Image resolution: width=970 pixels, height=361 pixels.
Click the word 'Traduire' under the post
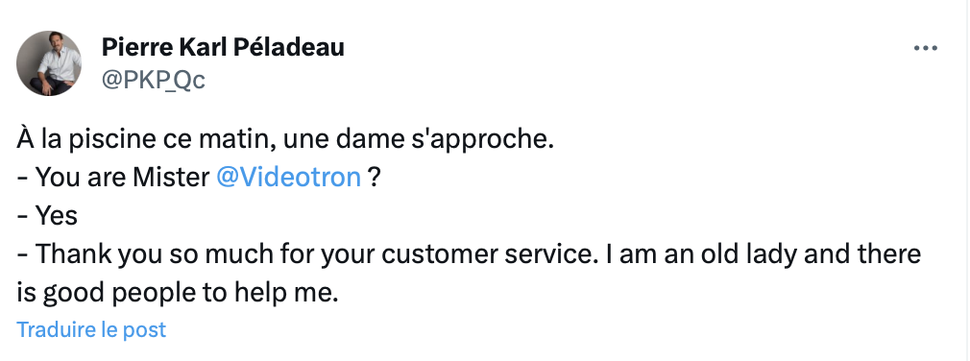tap(54, 329)
